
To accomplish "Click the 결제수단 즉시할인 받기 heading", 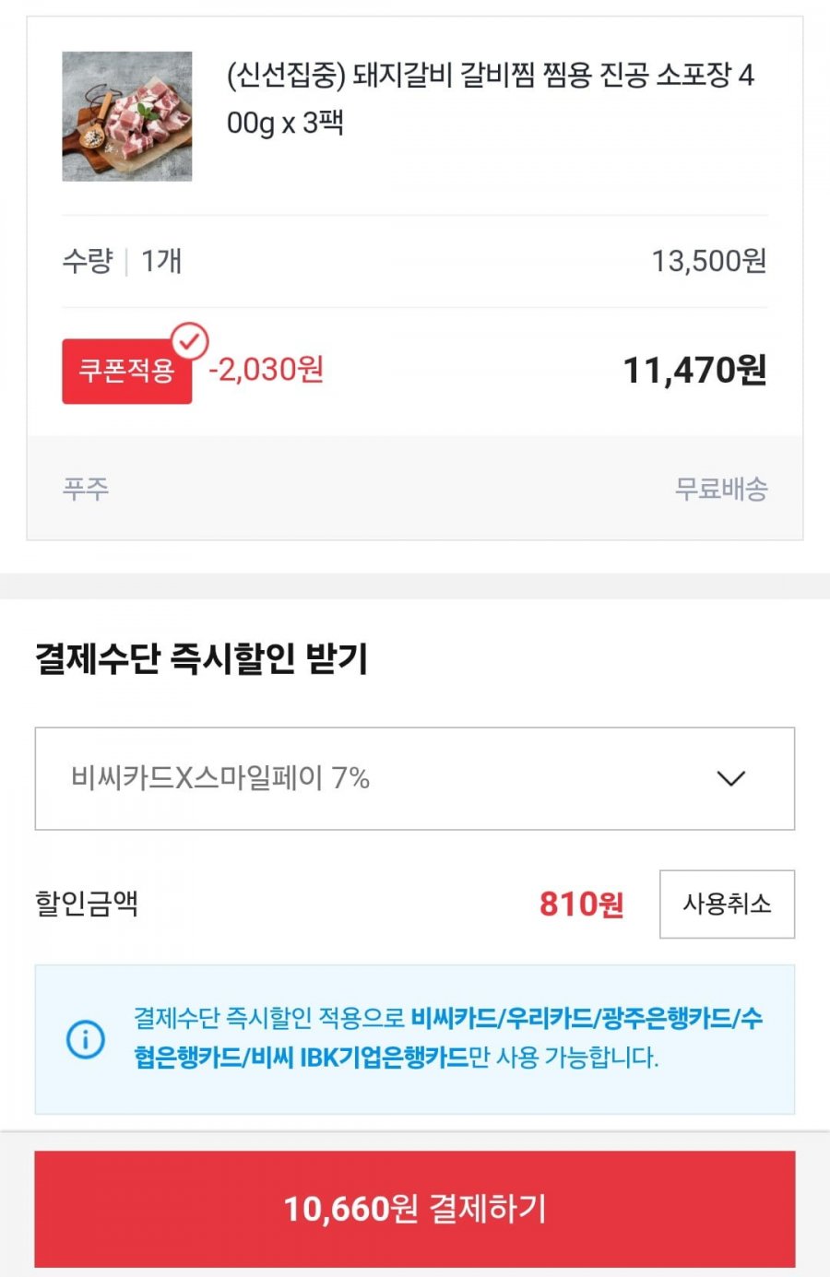I will [201, 658].
